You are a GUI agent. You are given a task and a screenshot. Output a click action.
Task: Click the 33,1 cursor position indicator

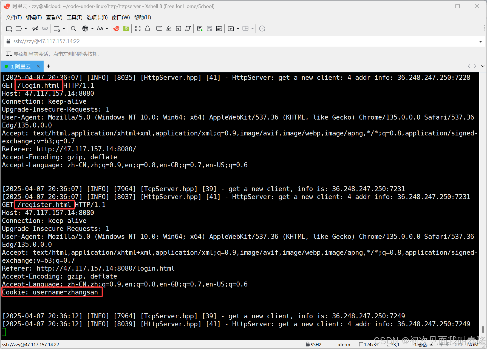point(393,345)
